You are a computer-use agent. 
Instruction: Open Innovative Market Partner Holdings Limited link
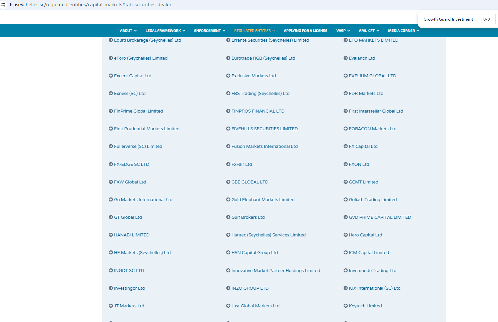pyautogui.click(x=276, y=270)
